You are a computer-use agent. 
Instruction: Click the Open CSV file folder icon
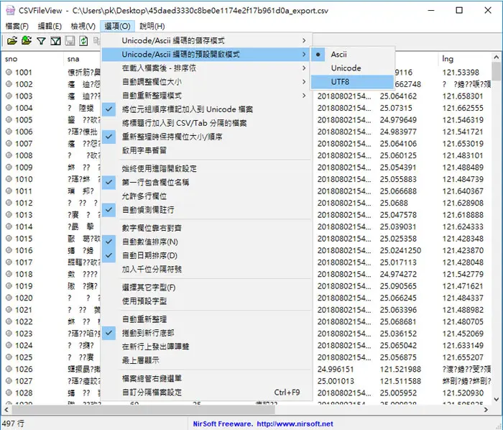pyautogui.click(x=12, y=41)
